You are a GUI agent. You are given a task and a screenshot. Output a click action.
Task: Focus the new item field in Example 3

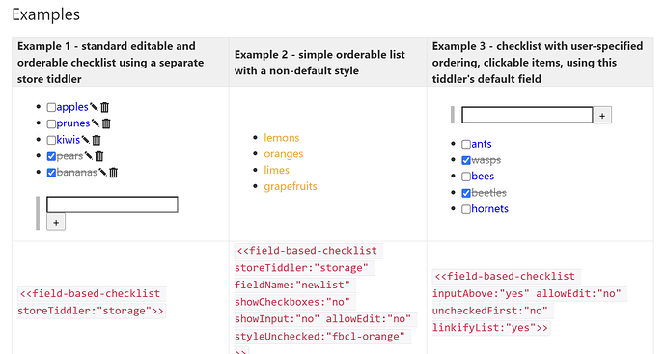[x=527, y=115]
